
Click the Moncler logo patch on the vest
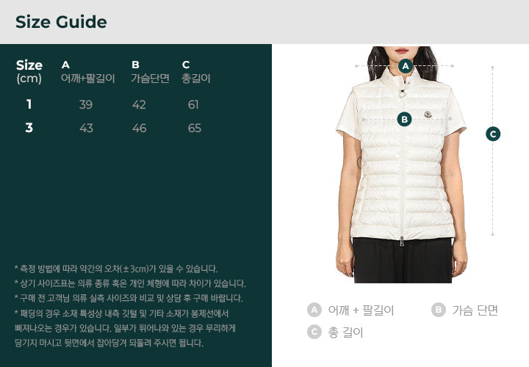click(x=428, y=115)
